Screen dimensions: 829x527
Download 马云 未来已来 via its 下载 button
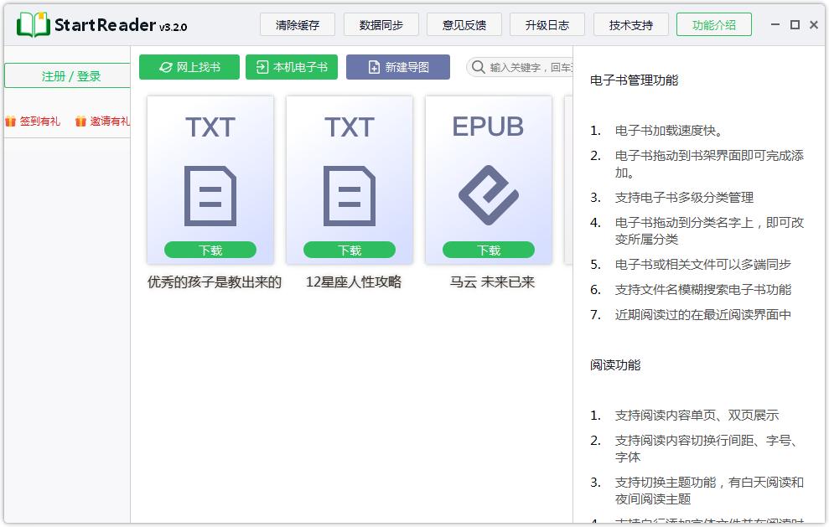pos(489,249)
